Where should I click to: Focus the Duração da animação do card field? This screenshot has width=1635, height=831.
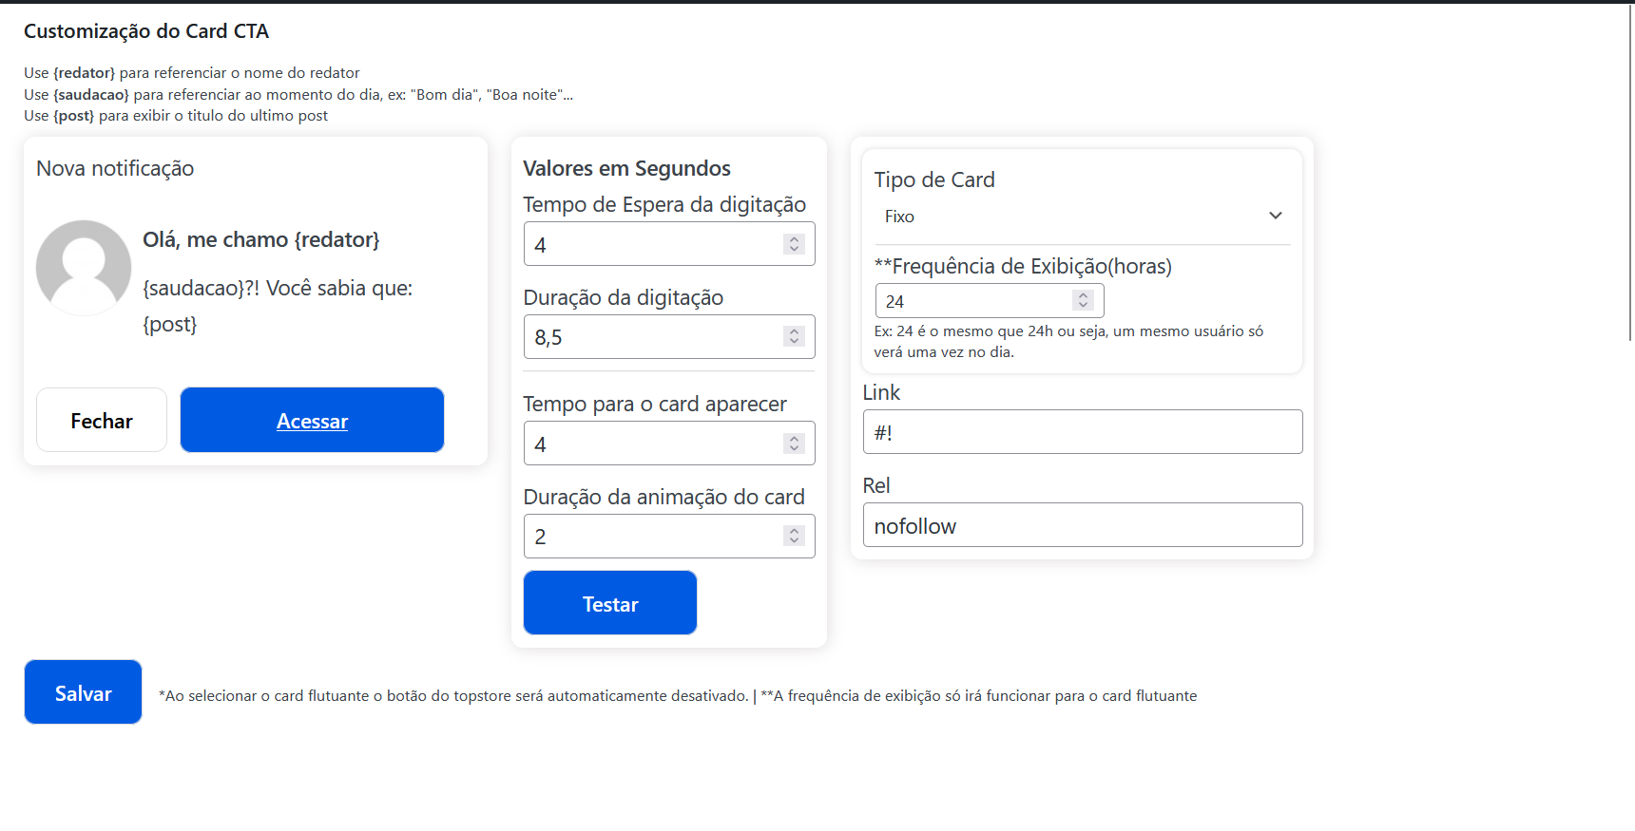tap(651, 537)
